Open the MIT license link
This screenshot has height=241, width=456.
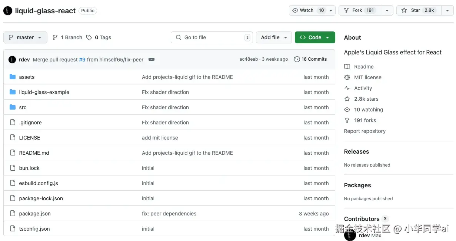click(367, 77)
